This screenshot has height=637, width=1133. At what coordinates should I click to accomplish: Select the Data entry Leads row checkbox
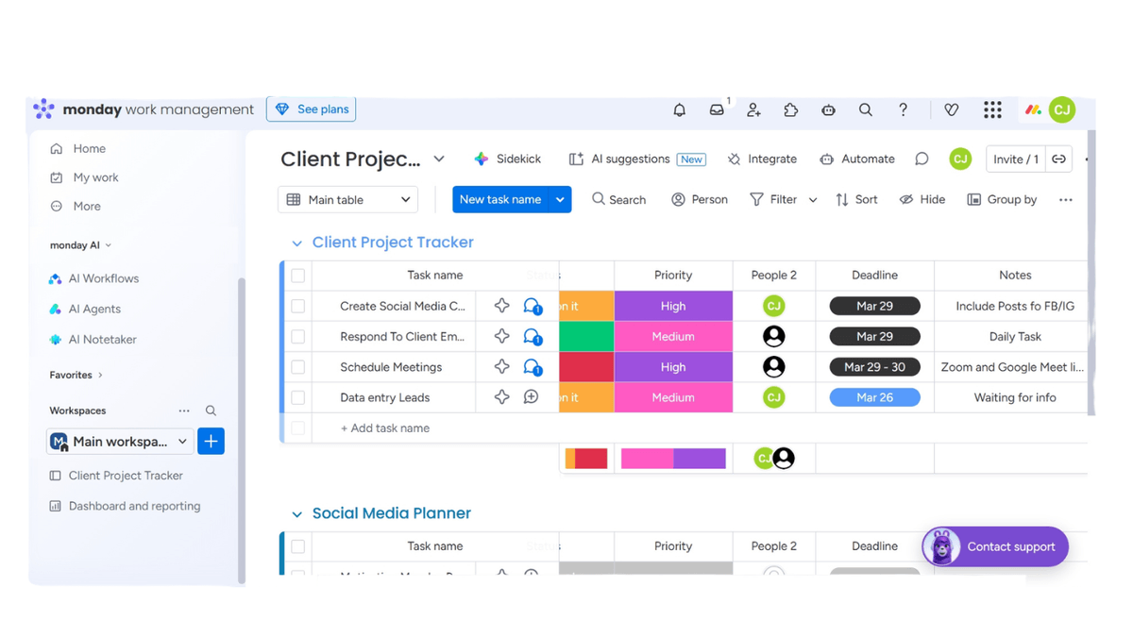298,397
